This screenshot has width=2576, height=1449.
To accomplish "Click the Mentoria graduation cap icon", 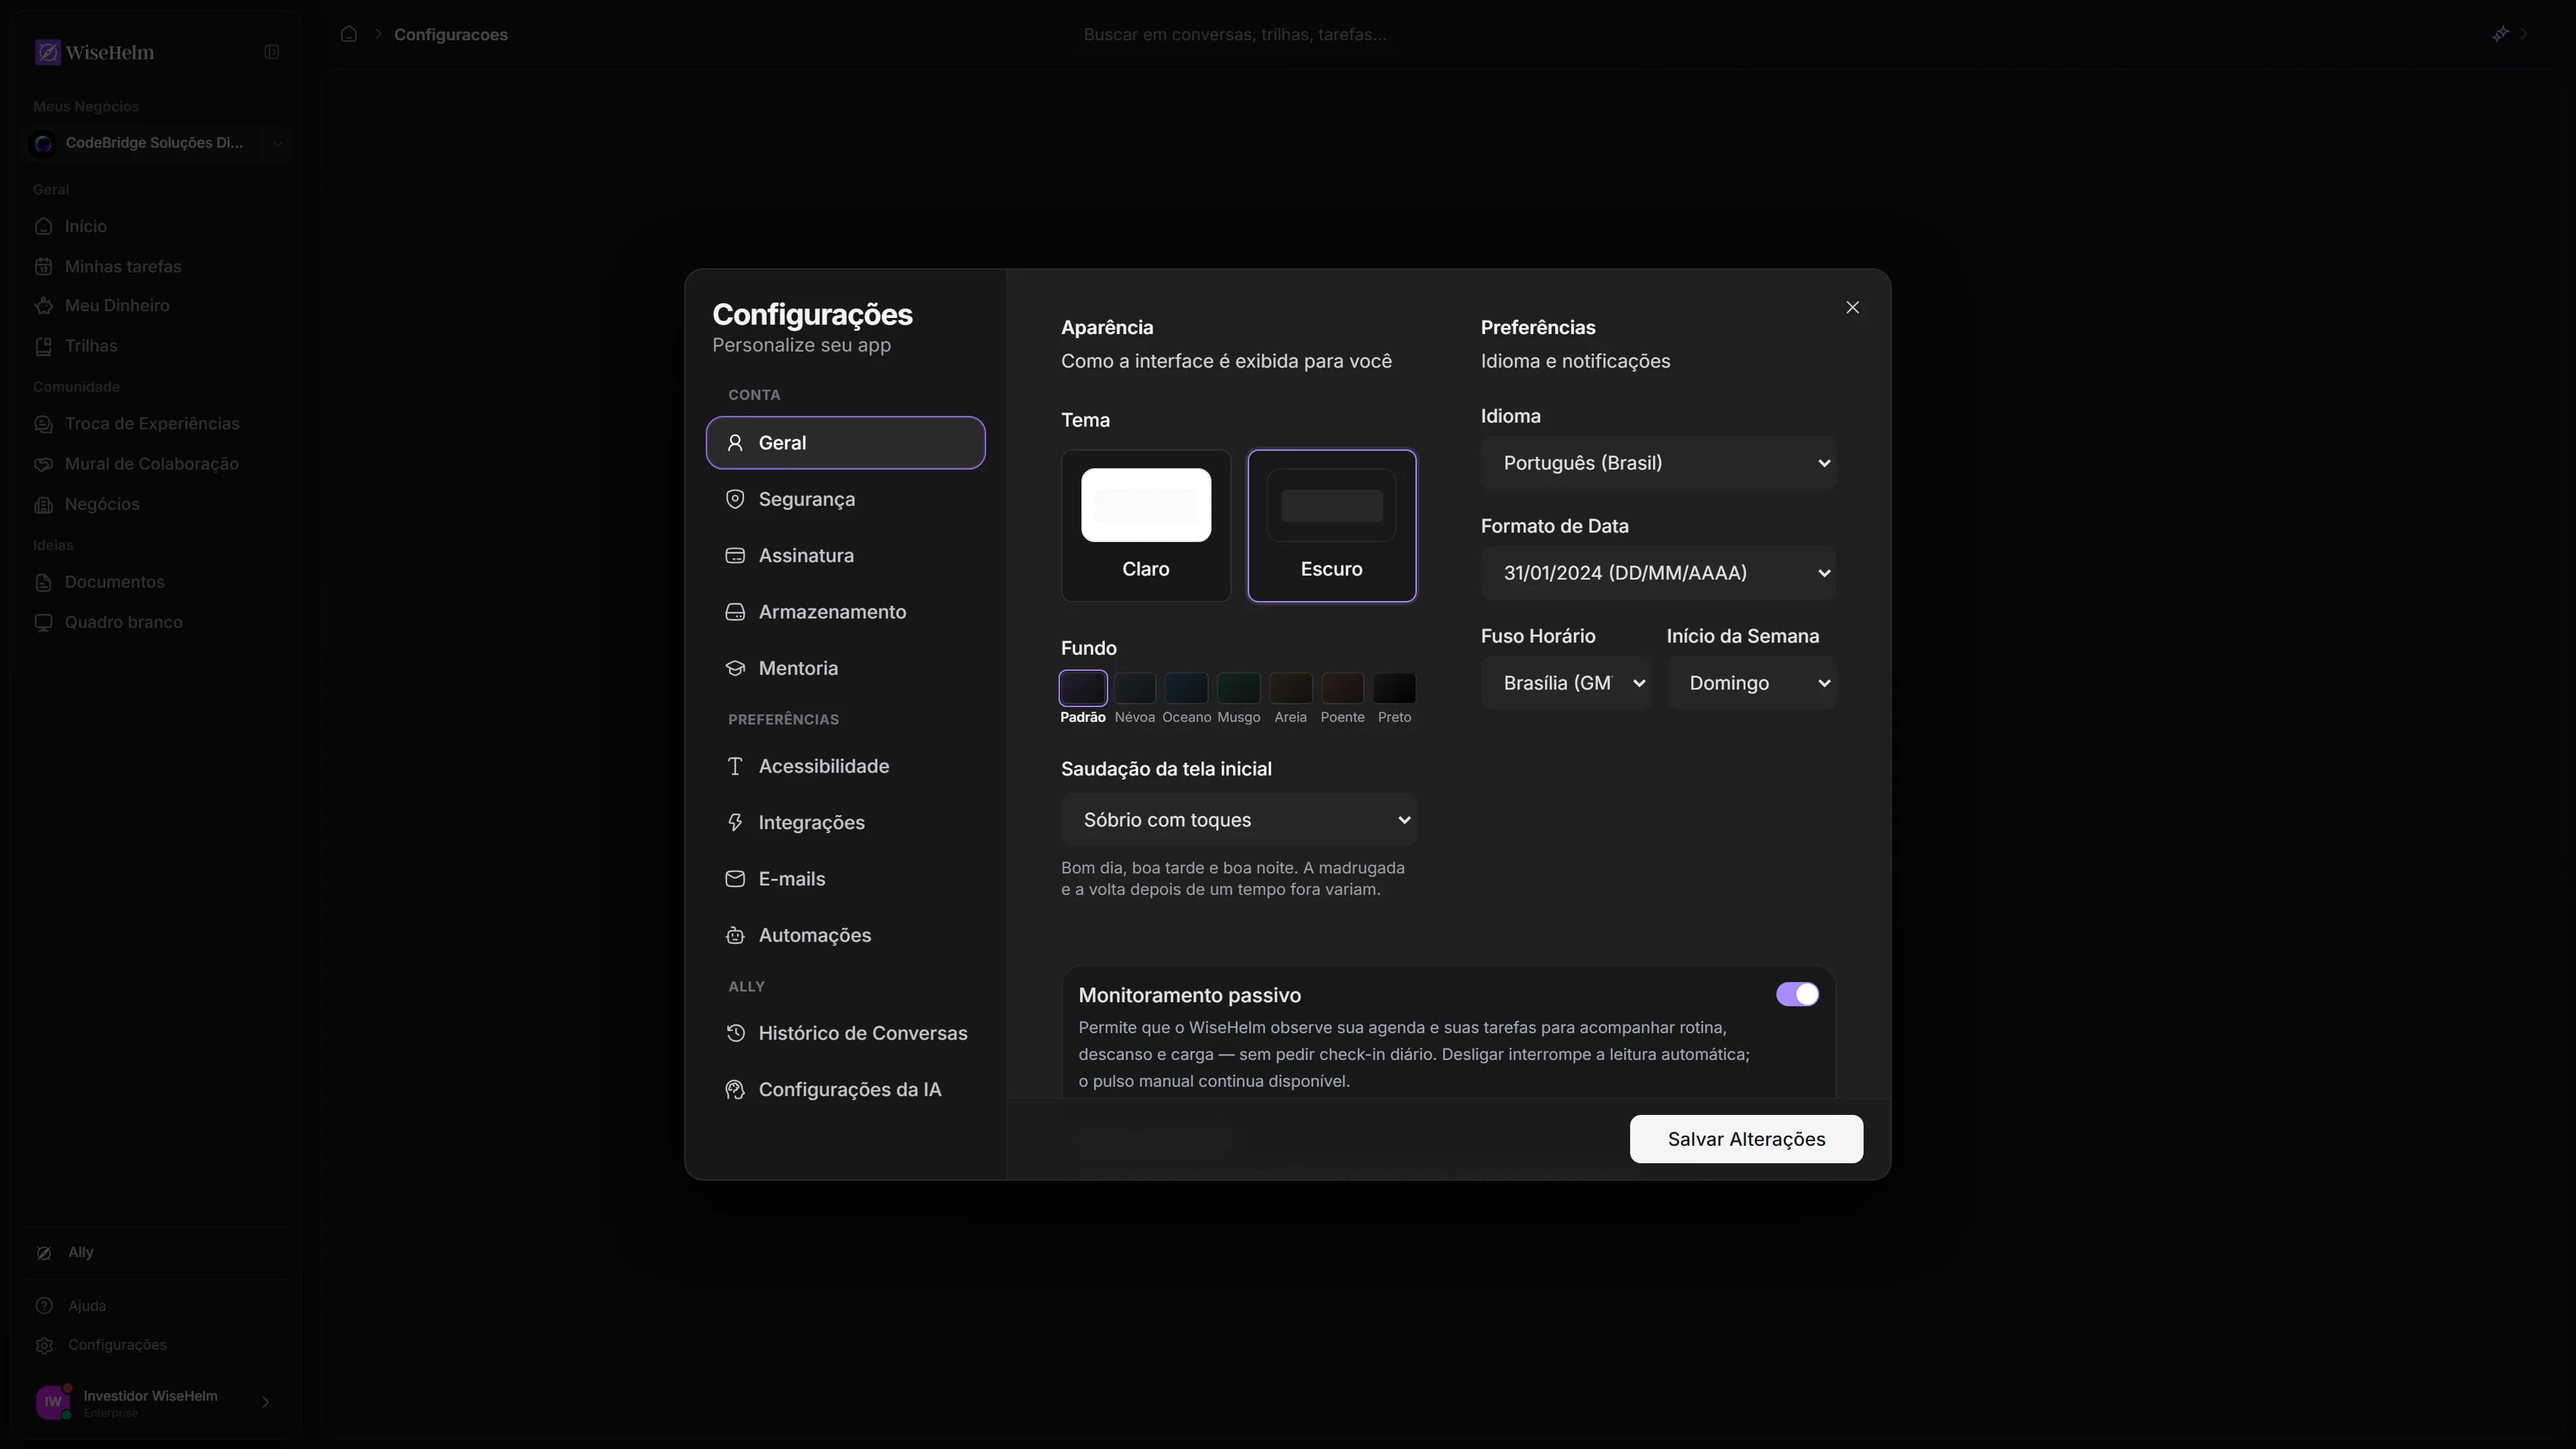I will point(735,668).
